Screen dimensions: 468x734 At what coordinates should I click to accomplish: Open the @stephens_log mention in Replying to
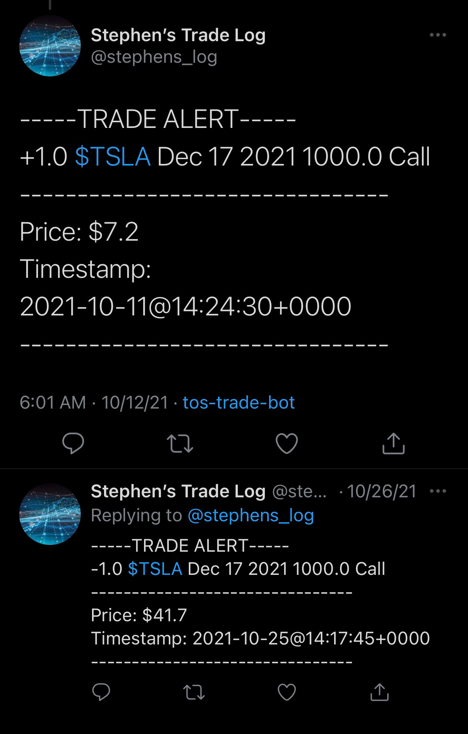[x=251, y=515]
